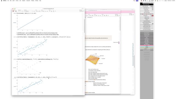Open the Evaluation menu
The width and height of the screenshot is (176, 99).
click(x=28, y=1)
